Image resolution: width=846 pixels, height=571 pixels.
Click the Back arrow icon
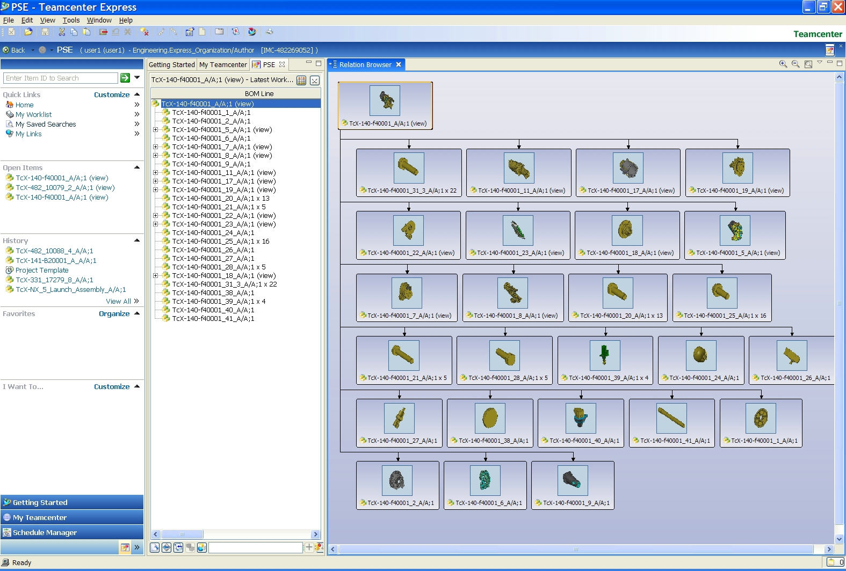[6, 50]
